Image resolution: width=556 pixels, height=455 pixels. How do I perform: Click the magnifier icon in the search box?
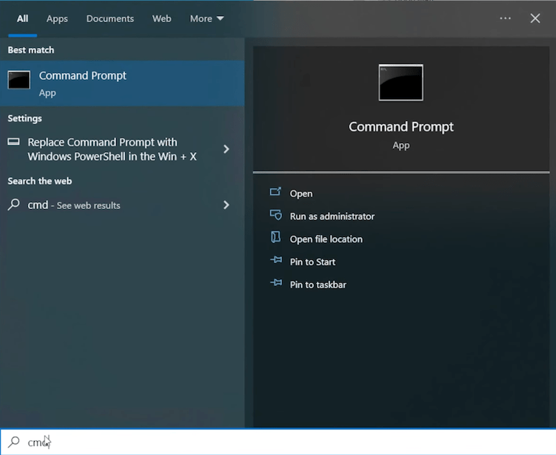(14, 442)
